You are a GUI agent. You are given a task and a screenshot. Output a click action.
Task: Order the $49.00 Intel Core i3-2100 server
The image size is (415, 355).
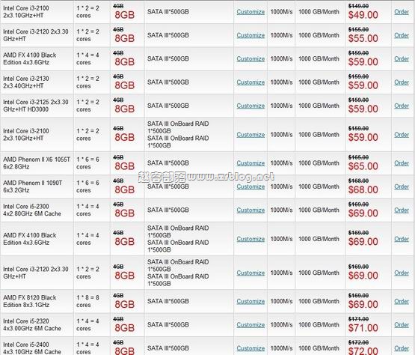(x=402, y=12)
